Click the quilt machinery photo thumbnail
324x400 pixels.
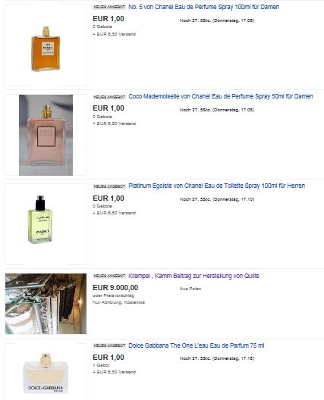[x=46, y=304]
